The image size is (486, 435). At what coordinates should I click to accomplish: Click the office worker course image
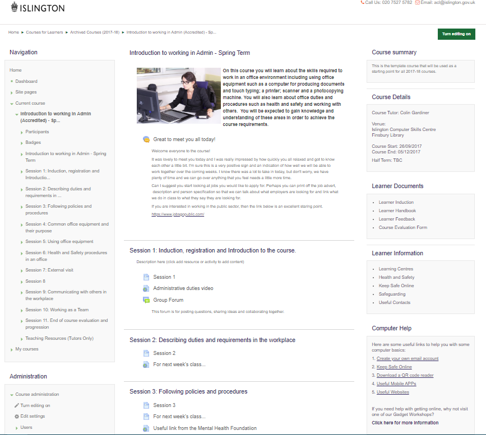click(x=179, y=96)
